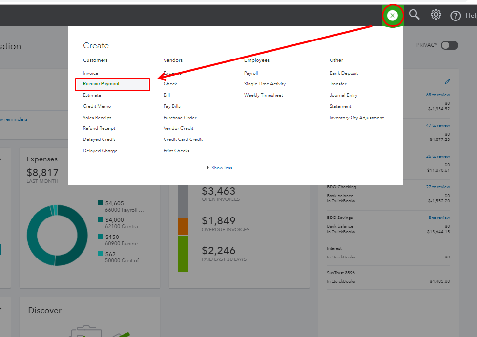The width and height of the screenshot is (477, 337).
Task: Open the search magnifier icon
Action: click(x=415, y=15)
